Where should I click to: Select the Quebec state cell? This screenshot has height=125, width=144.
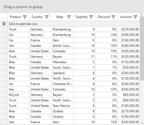point(63,111)
